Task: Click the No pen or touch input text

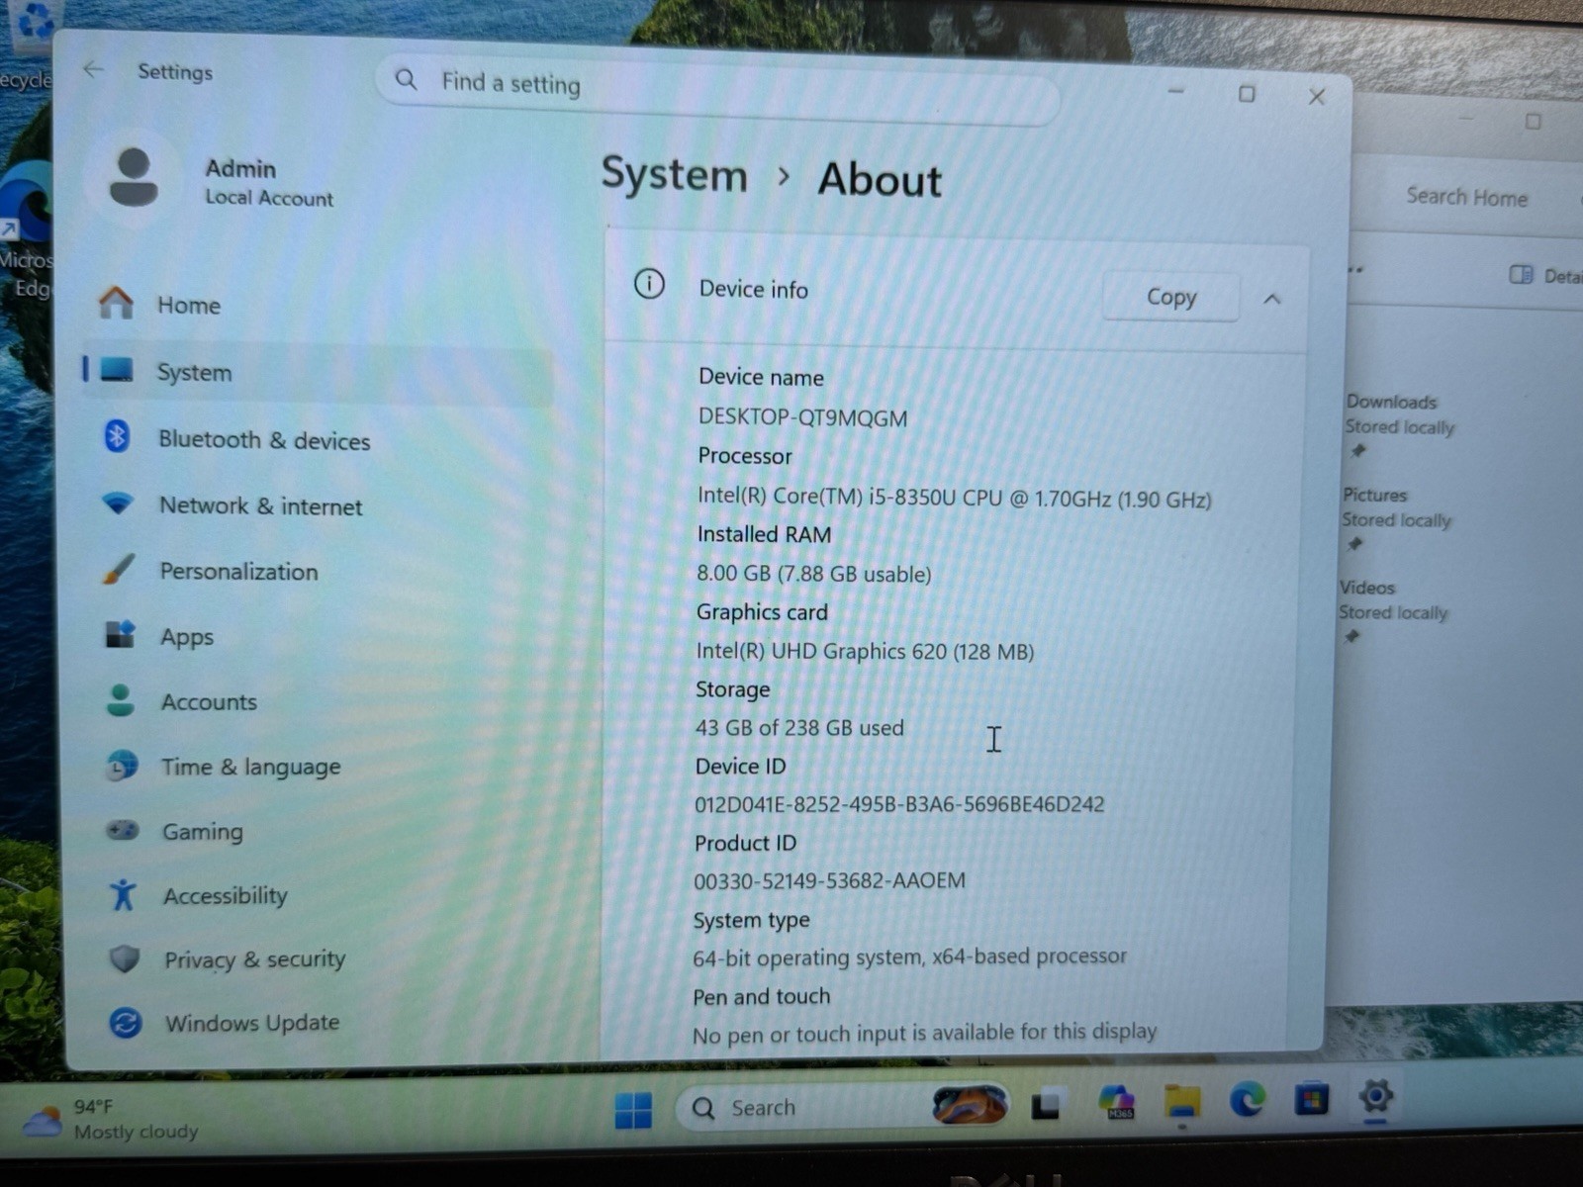Action: 924,1033
